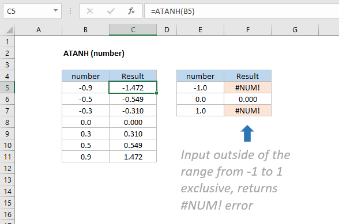The height and width of the screenshot is (224, 339).
Task: Select cell B6 containing -0.5
Action: 85,99
